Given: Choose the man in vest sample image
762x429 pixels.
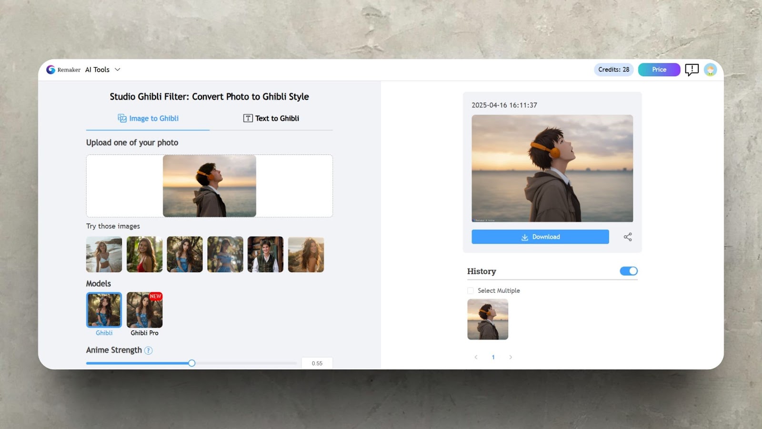Looking at the screenshot, I should [265, 255].
